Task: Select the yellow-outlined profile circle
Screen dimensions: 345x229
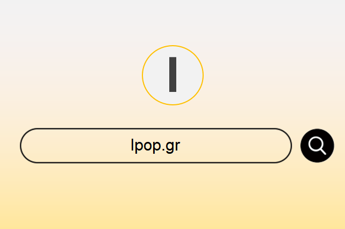Action: click(x=172, y=75)
